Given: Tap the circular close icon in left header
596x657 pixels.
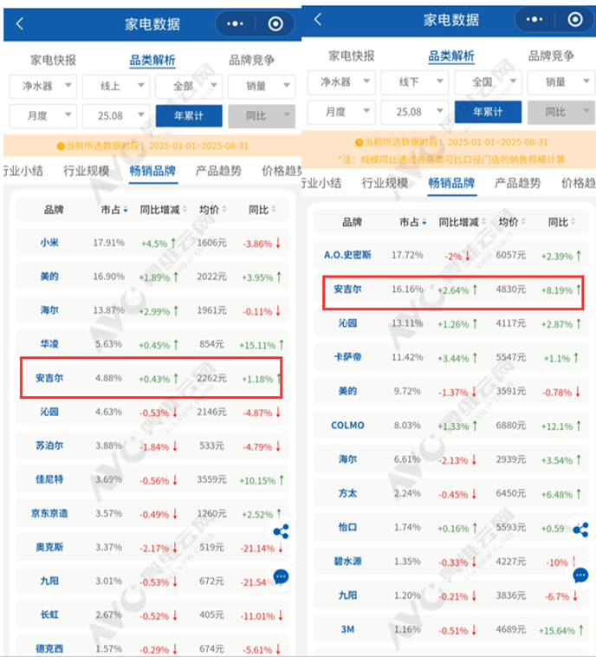Looking at the screenshot, I should click(x=275, y=24).
